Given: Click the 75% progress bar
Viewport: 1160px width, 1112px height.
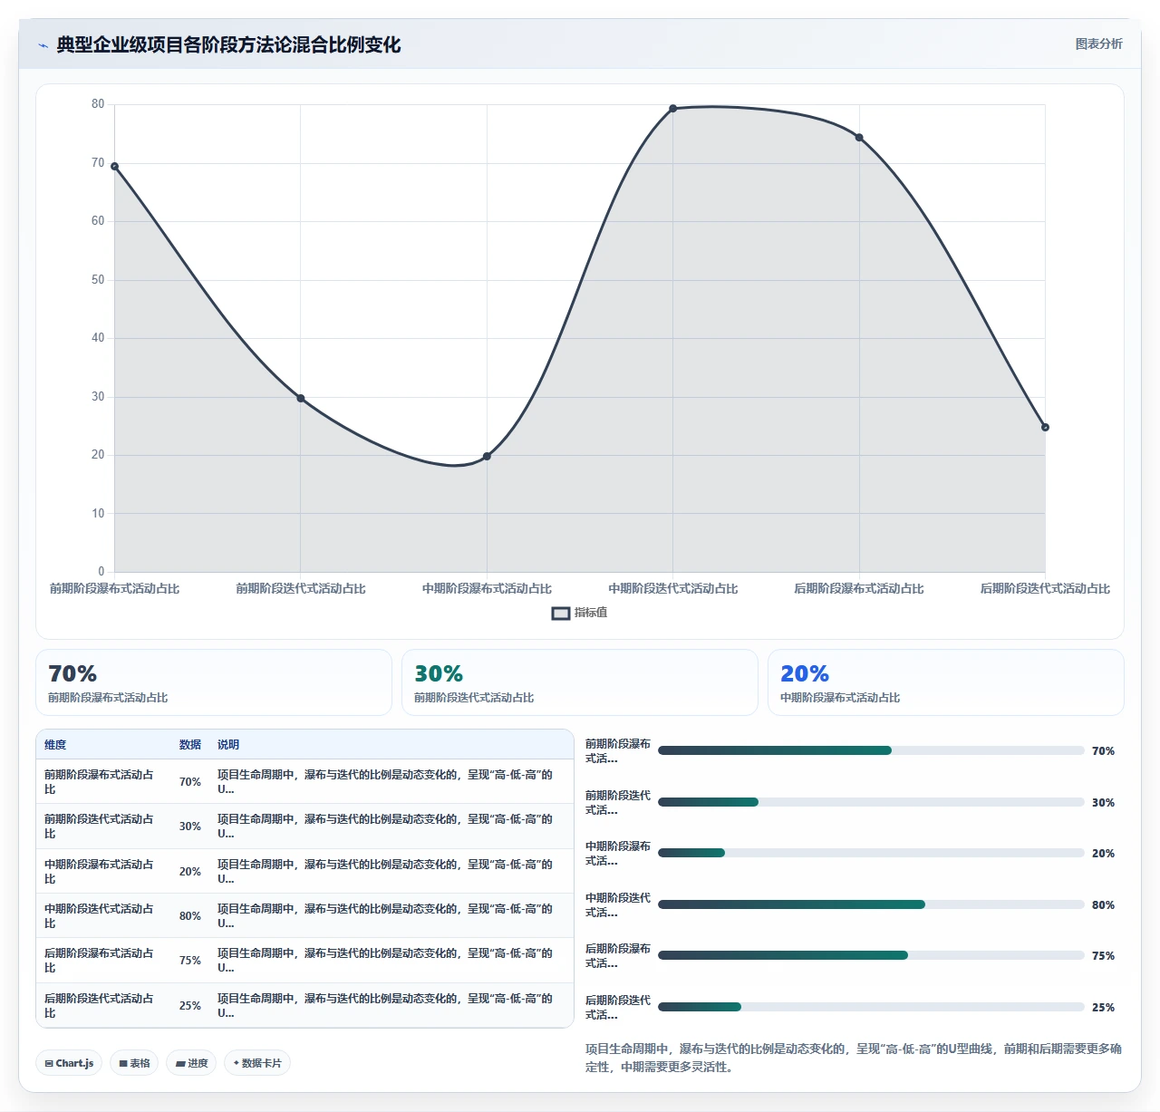Looking at the screenshot, I should coord(871,955).
